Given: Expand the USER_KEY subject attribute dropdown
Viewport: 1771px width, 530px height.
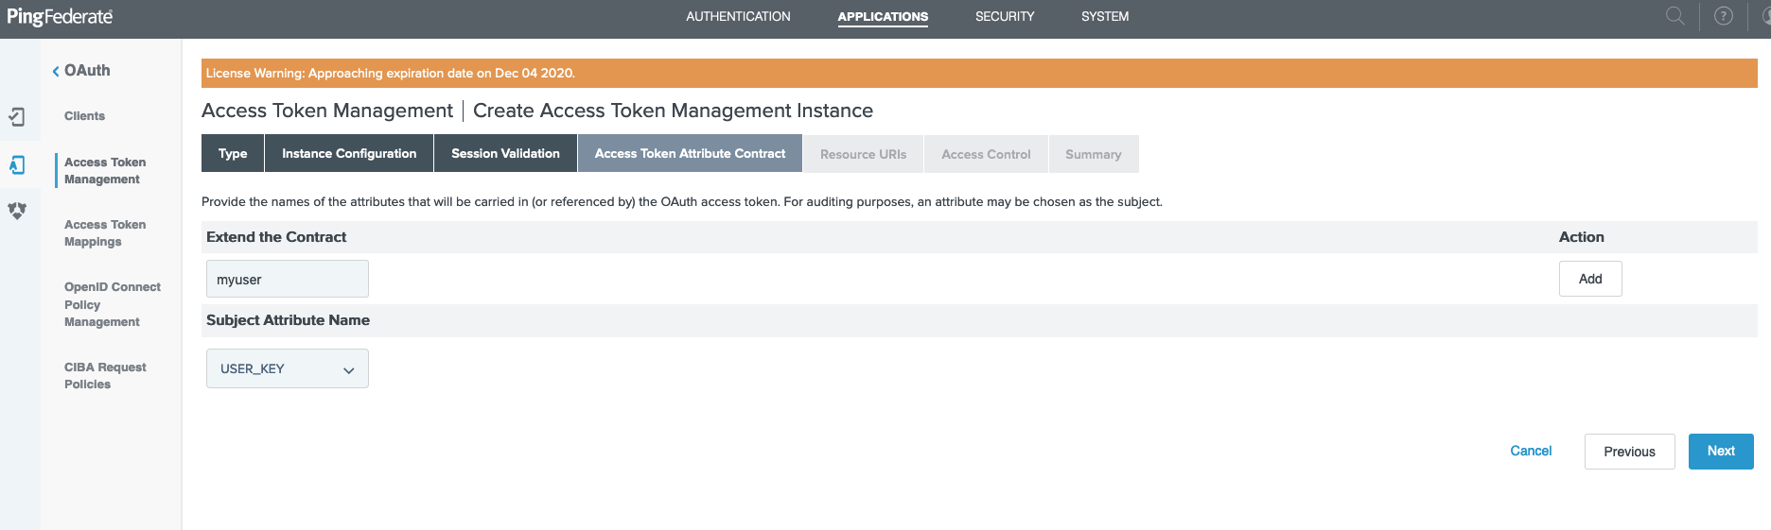Looking at the screenshot, I should [x=287, y=369].
